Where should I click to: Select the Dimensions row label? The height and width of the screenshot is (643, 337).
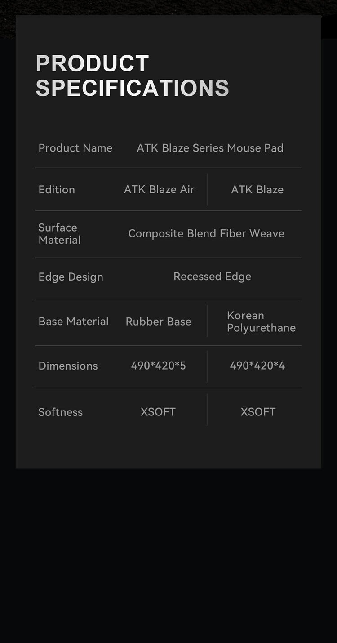coord(68,366)
